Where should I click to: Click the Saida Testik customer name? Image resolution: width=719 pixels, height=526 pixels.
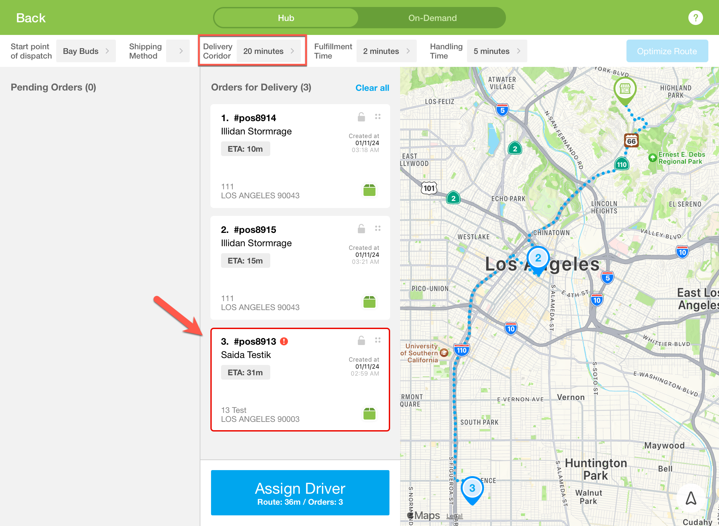(x=246, y=355)
